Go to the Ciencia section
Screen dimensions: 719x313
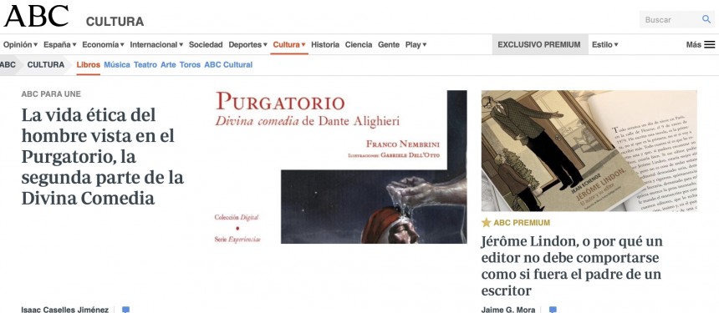pyautogui.click(x=359, y=44)
